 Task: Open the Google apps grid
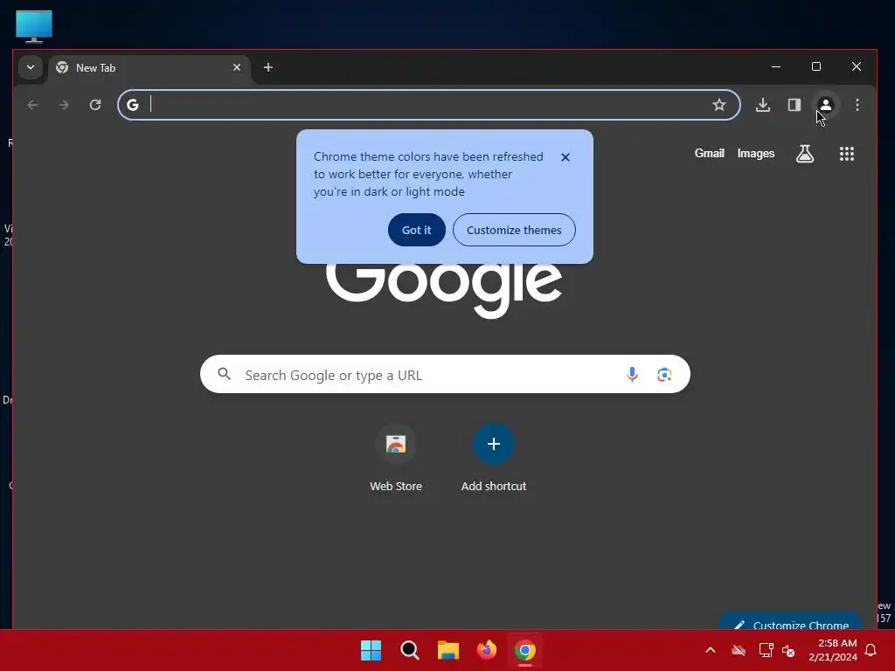[x=846, y=154]
